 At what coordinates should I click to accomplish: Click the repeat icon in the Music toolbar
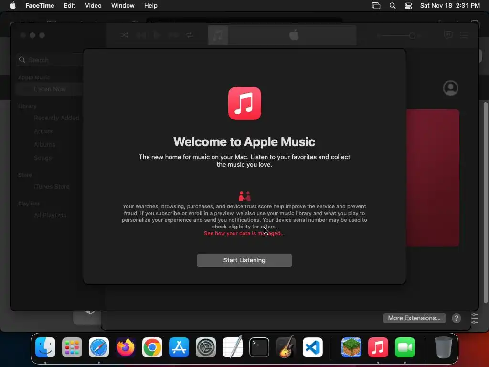click(190, 35)
